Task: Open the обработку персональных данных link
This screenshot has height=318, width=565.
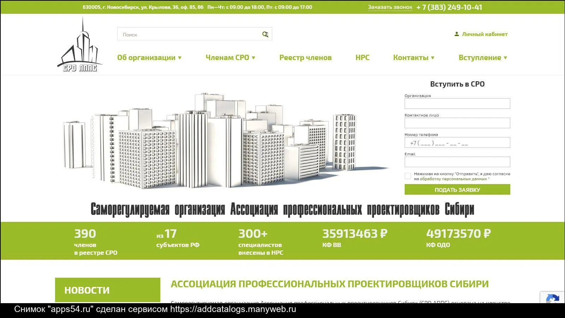Action: click(x=453, y=179)
